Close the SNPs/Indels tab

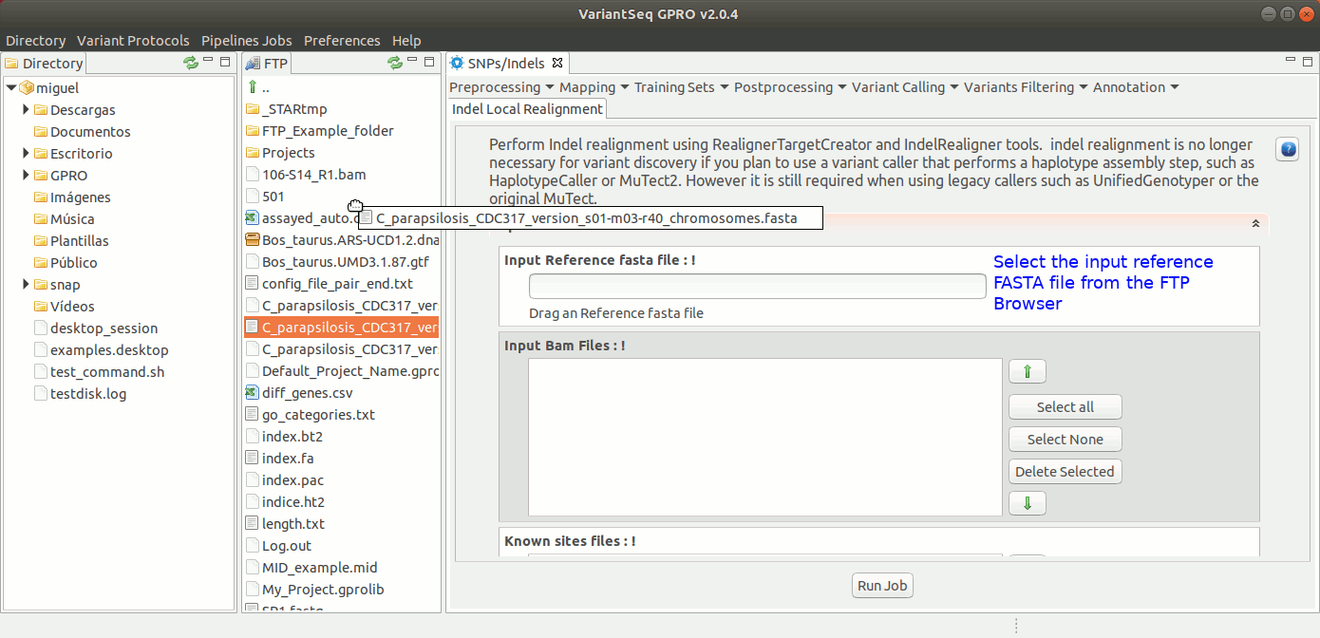557,64
